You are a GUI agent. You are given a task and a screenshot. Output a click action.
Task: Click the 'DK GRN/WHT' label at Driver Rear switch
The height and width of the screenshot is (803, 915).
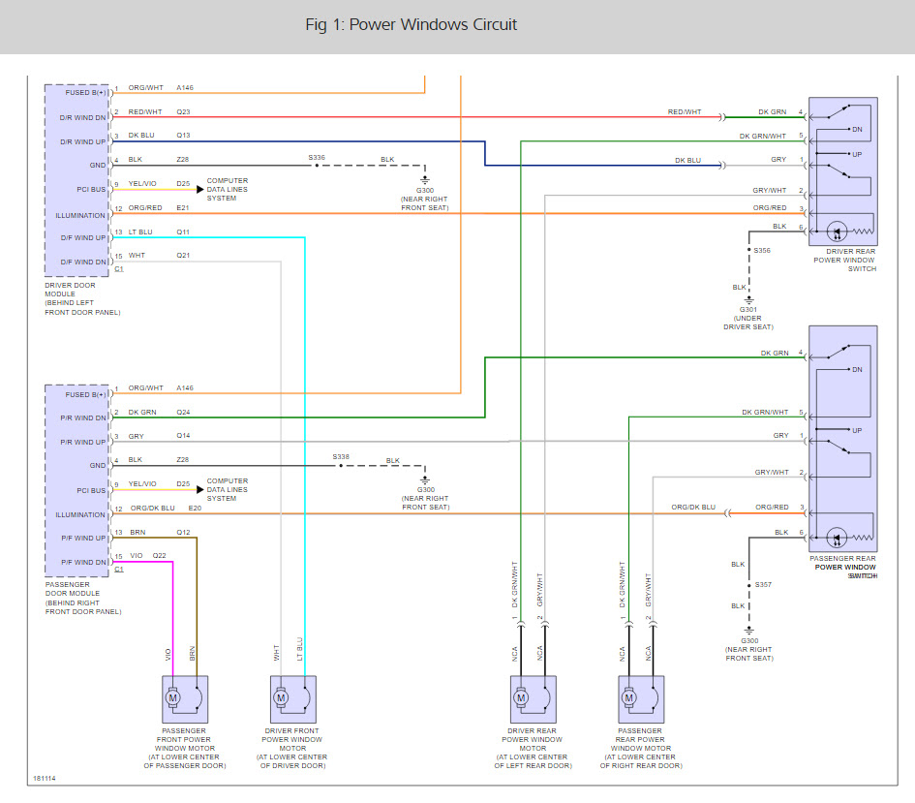pyautogui.click(x=763, y=136)
